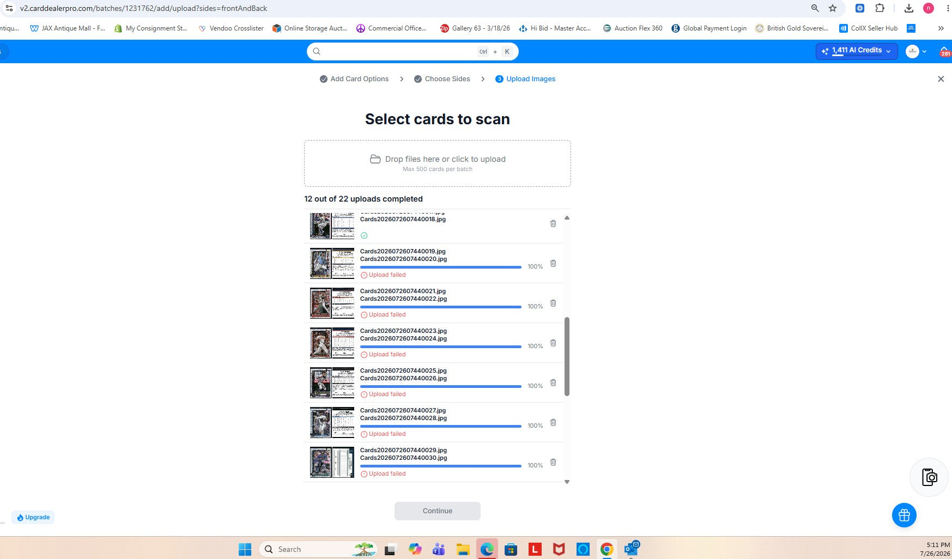Click the upload list scroll down arrow
This screenshot has width=952, height=559.
[x=567, y=482]
